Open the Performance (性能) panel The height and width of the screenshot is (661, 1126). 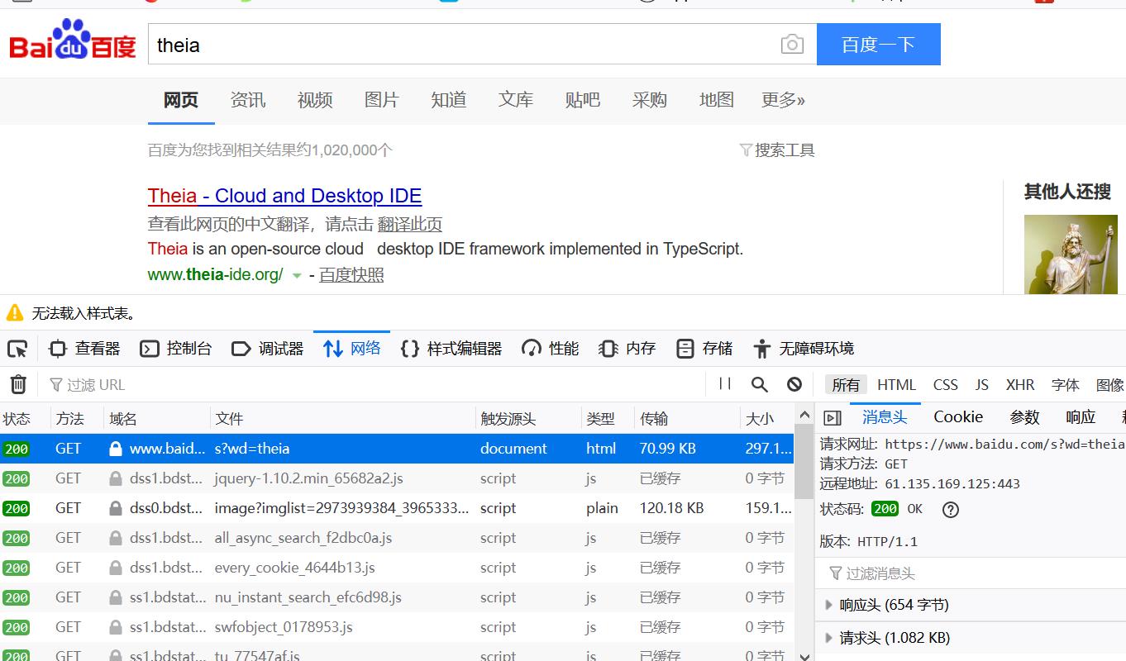tap(551, 349)
